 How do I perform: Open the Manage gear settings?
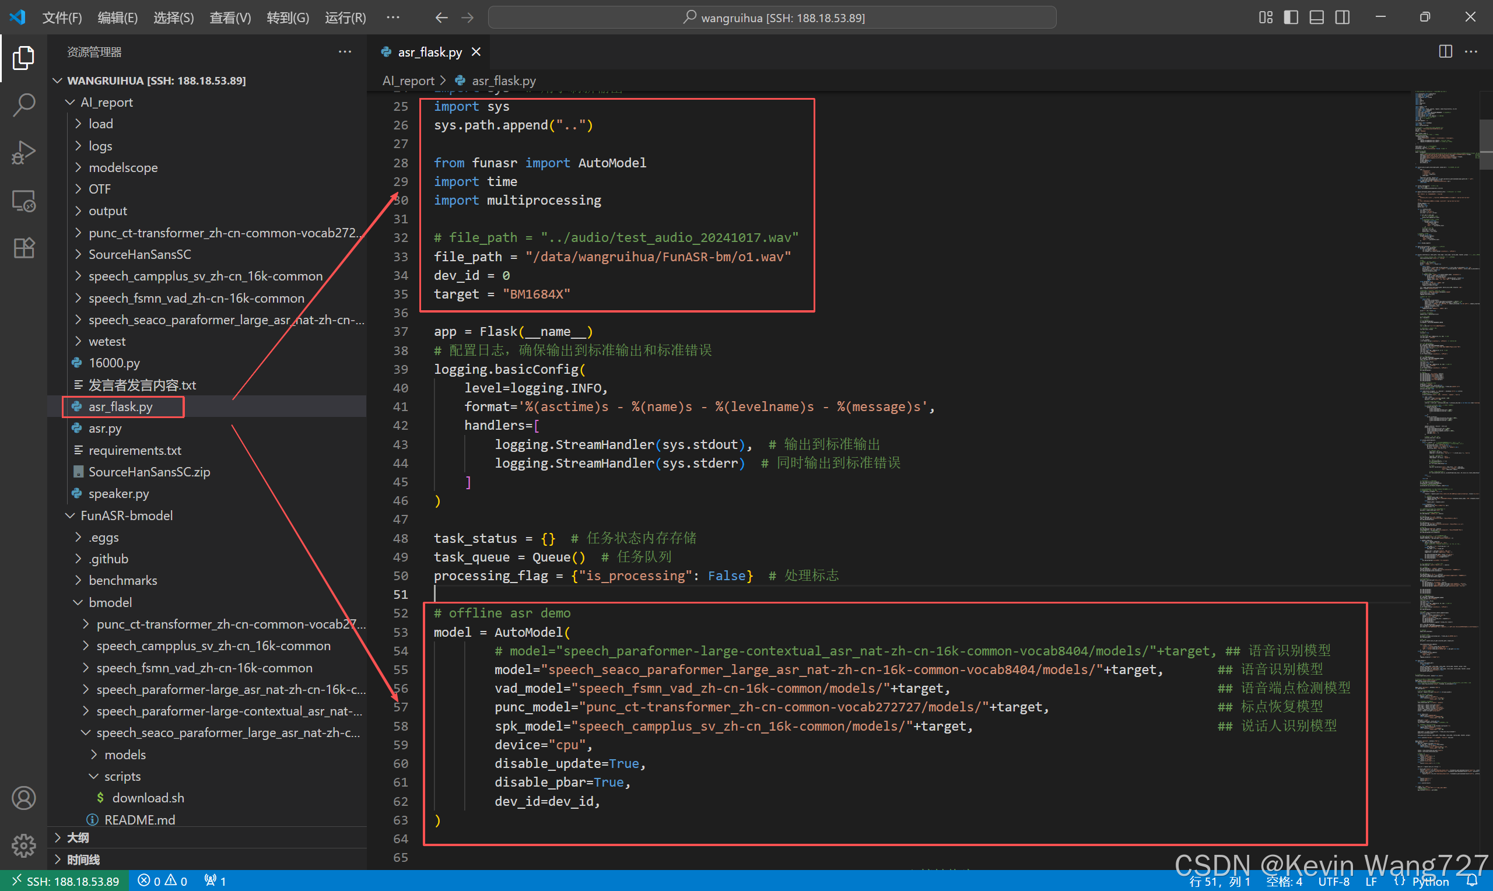tap(23, 846)
